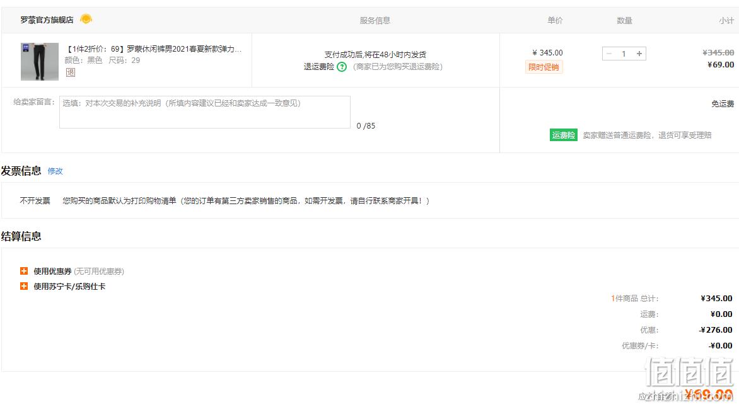739x407 pixels.
Task: Click the 卖家赠送普通运费险 description text
Action: (647, 135)
